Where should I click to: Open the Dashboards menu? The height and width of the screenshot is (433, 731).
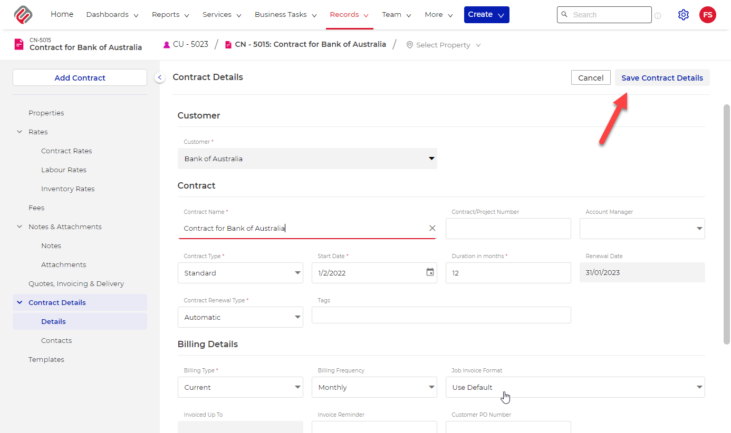112,15
